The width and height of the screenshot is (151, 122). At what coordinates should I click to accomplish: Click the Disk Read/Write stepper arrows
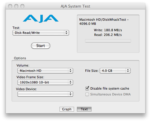[x=66, y=33]
